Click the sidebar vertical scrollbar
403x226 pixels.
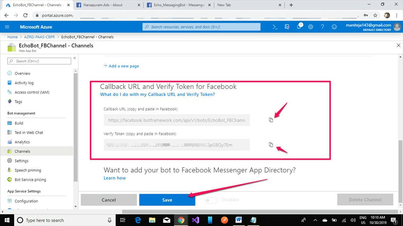point(75,127)
